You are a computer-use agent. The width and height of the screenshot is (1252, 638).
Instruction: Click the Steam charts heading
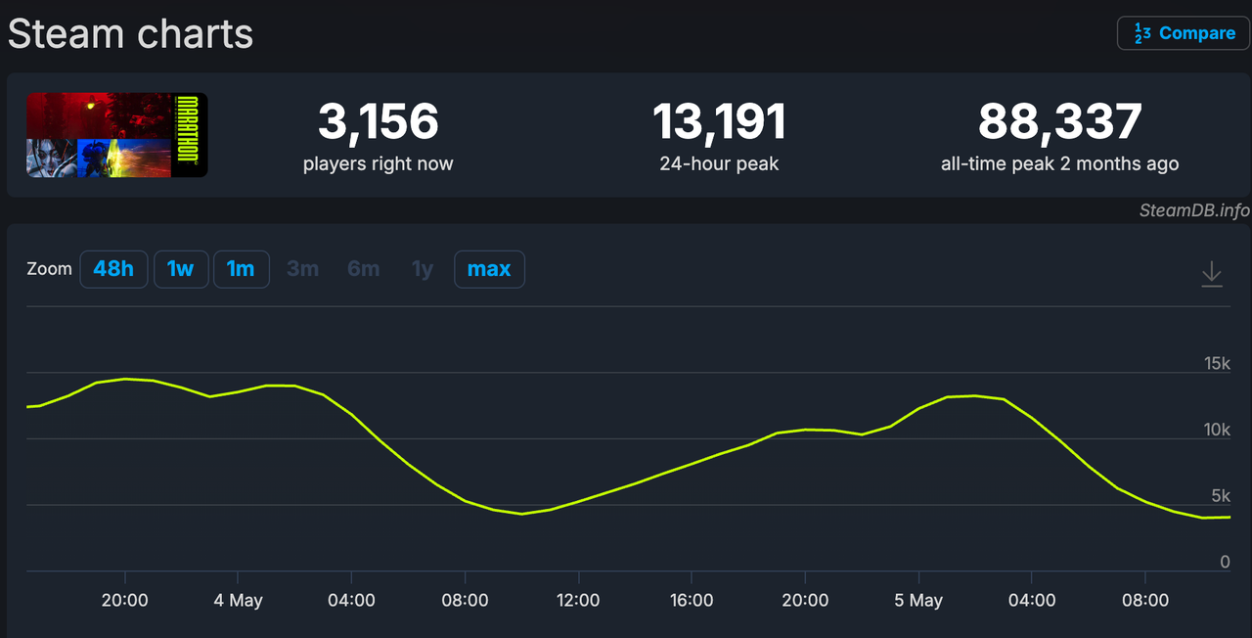[130, 33]
